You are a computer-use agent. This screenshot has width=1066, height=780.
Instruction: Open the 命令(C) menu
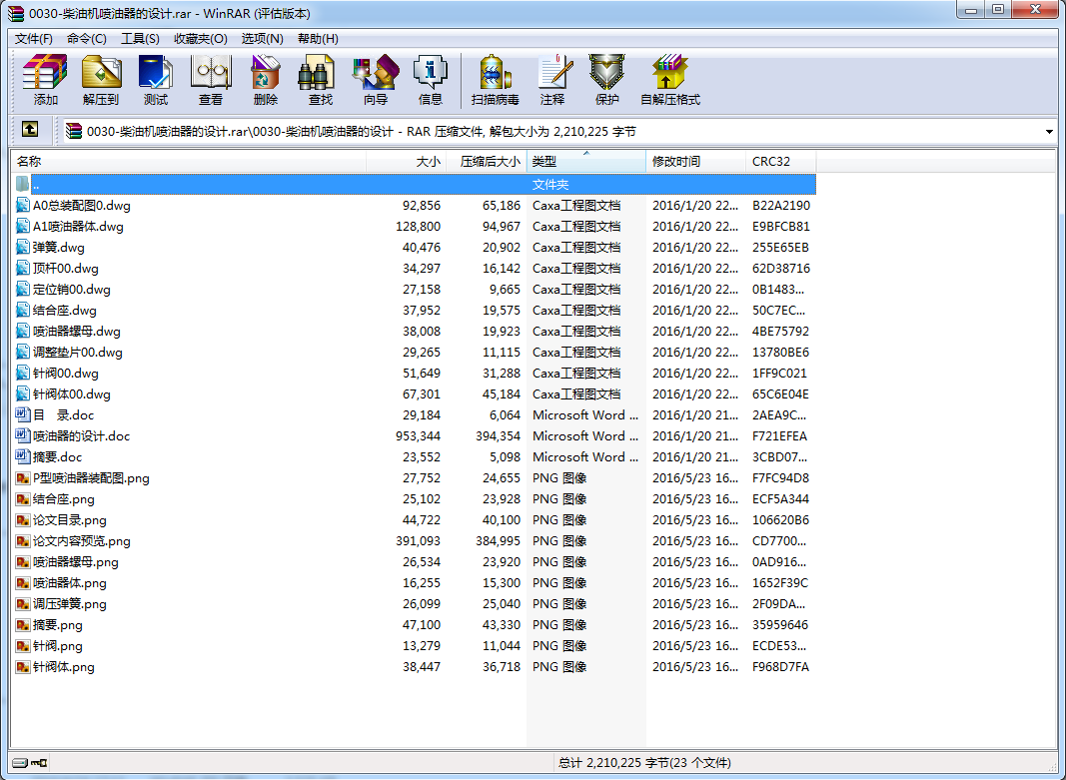(86, 39)
